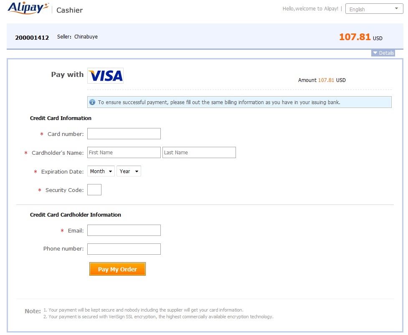Click the order number 200001412

pos(32,38)
